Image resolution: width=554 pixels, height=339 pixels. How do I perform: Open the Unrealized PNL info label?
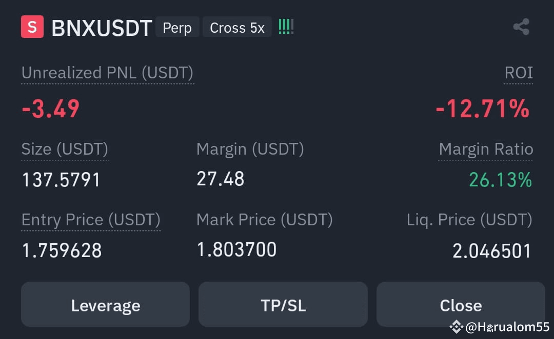[107, 73]
